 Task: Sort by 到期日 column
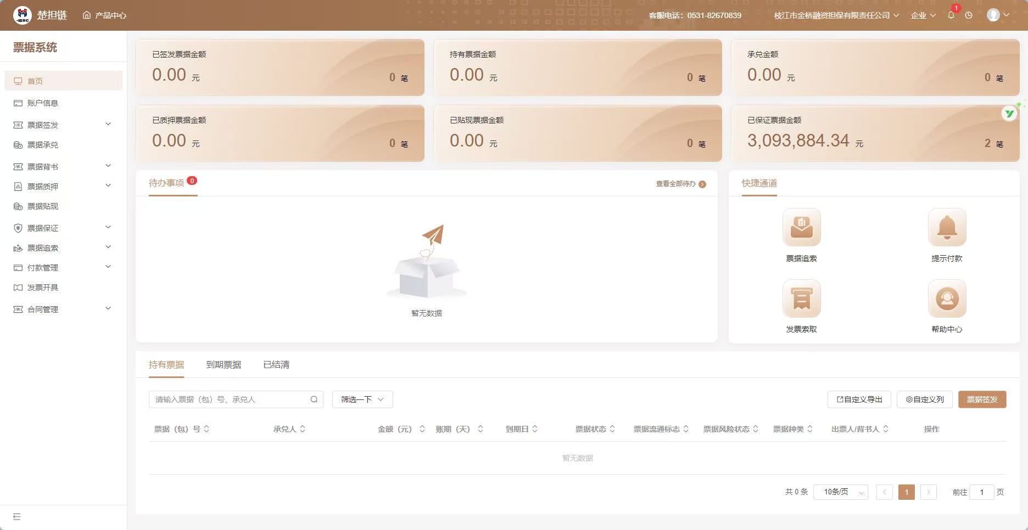coord(535,429)
